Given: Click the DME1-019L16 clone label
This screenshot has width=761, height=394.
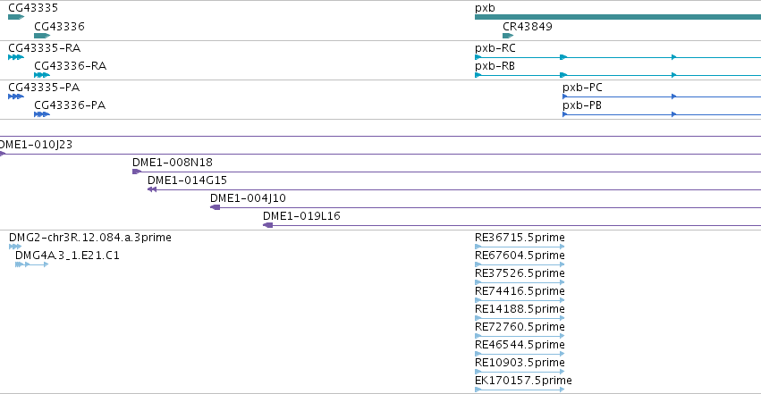Looking at the screenshot, I should [x=301, y=216].
